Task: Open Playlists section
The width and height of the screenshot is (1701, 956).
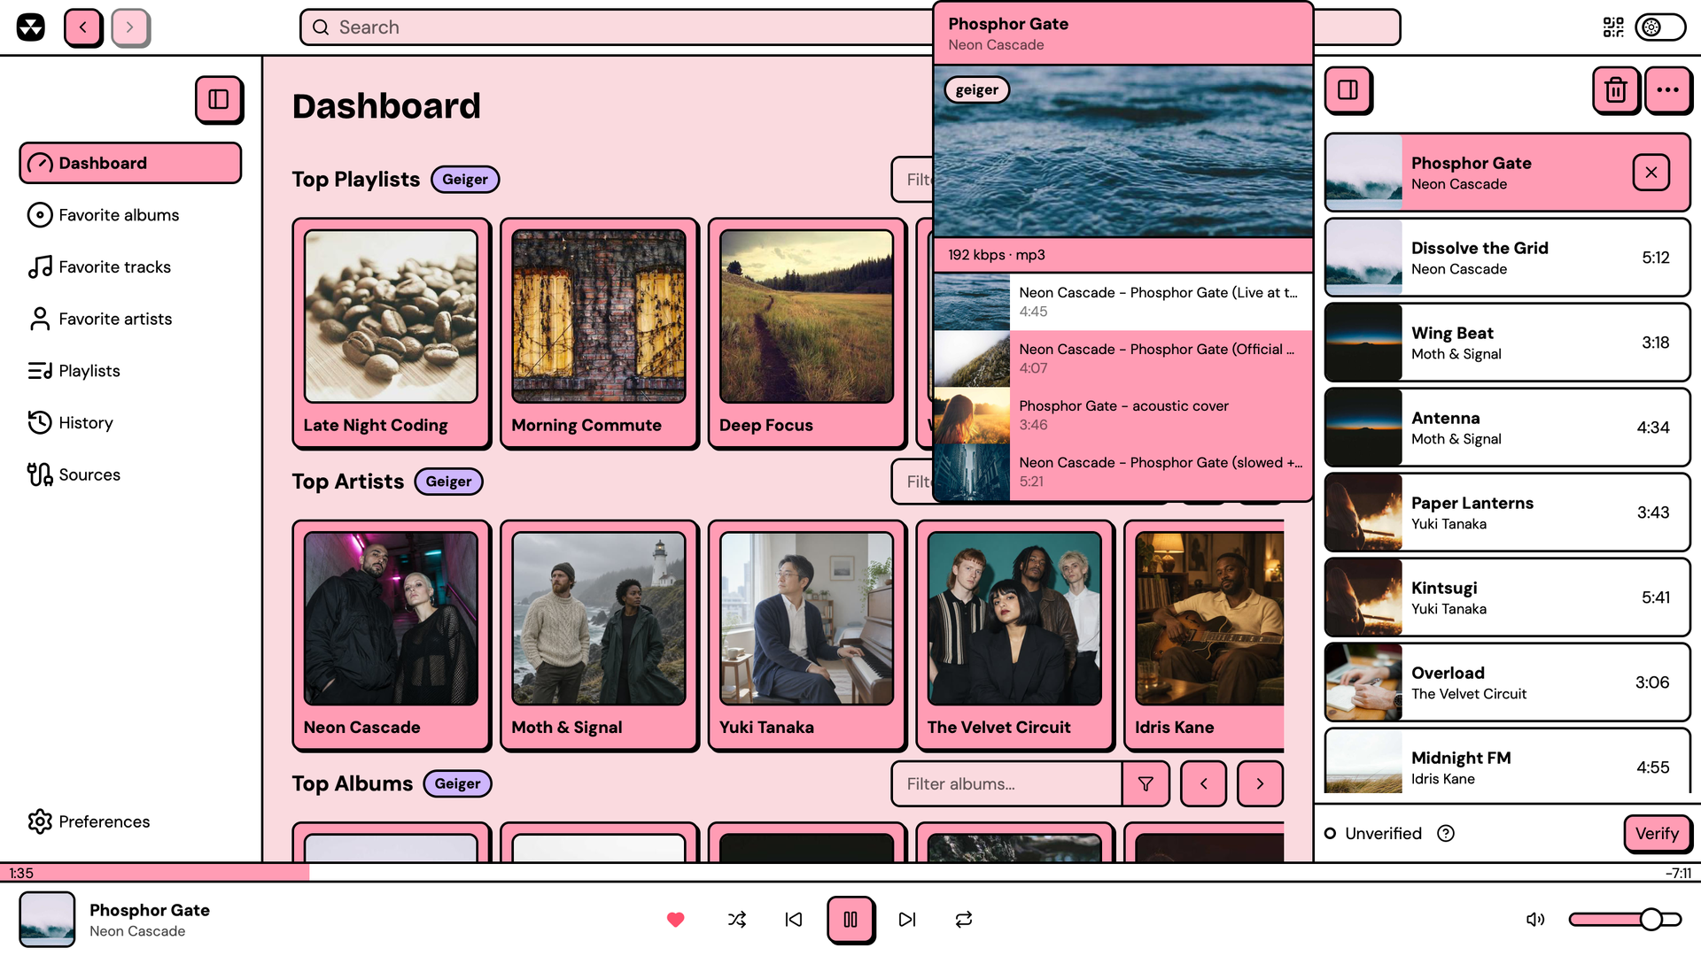Action: [130, 371]
